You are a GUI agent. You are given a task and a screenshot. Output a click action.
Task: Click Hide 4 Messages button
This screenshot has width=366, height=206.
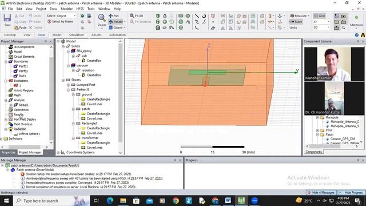click(321, 193)
